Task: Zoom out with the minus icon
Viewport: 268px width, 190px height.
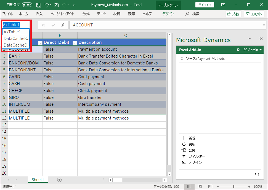Action: [217, 187]
